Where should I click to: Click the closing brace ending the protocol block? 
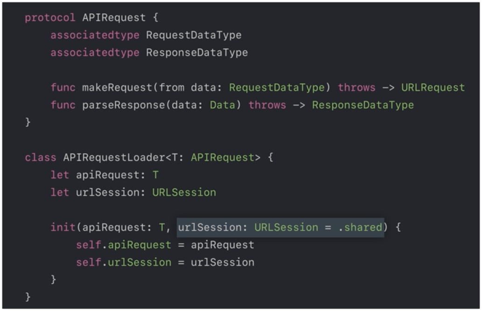(28, 122)
